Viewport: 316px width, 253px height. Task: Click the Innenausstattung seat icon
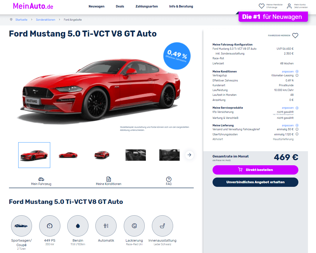point(162,226)
